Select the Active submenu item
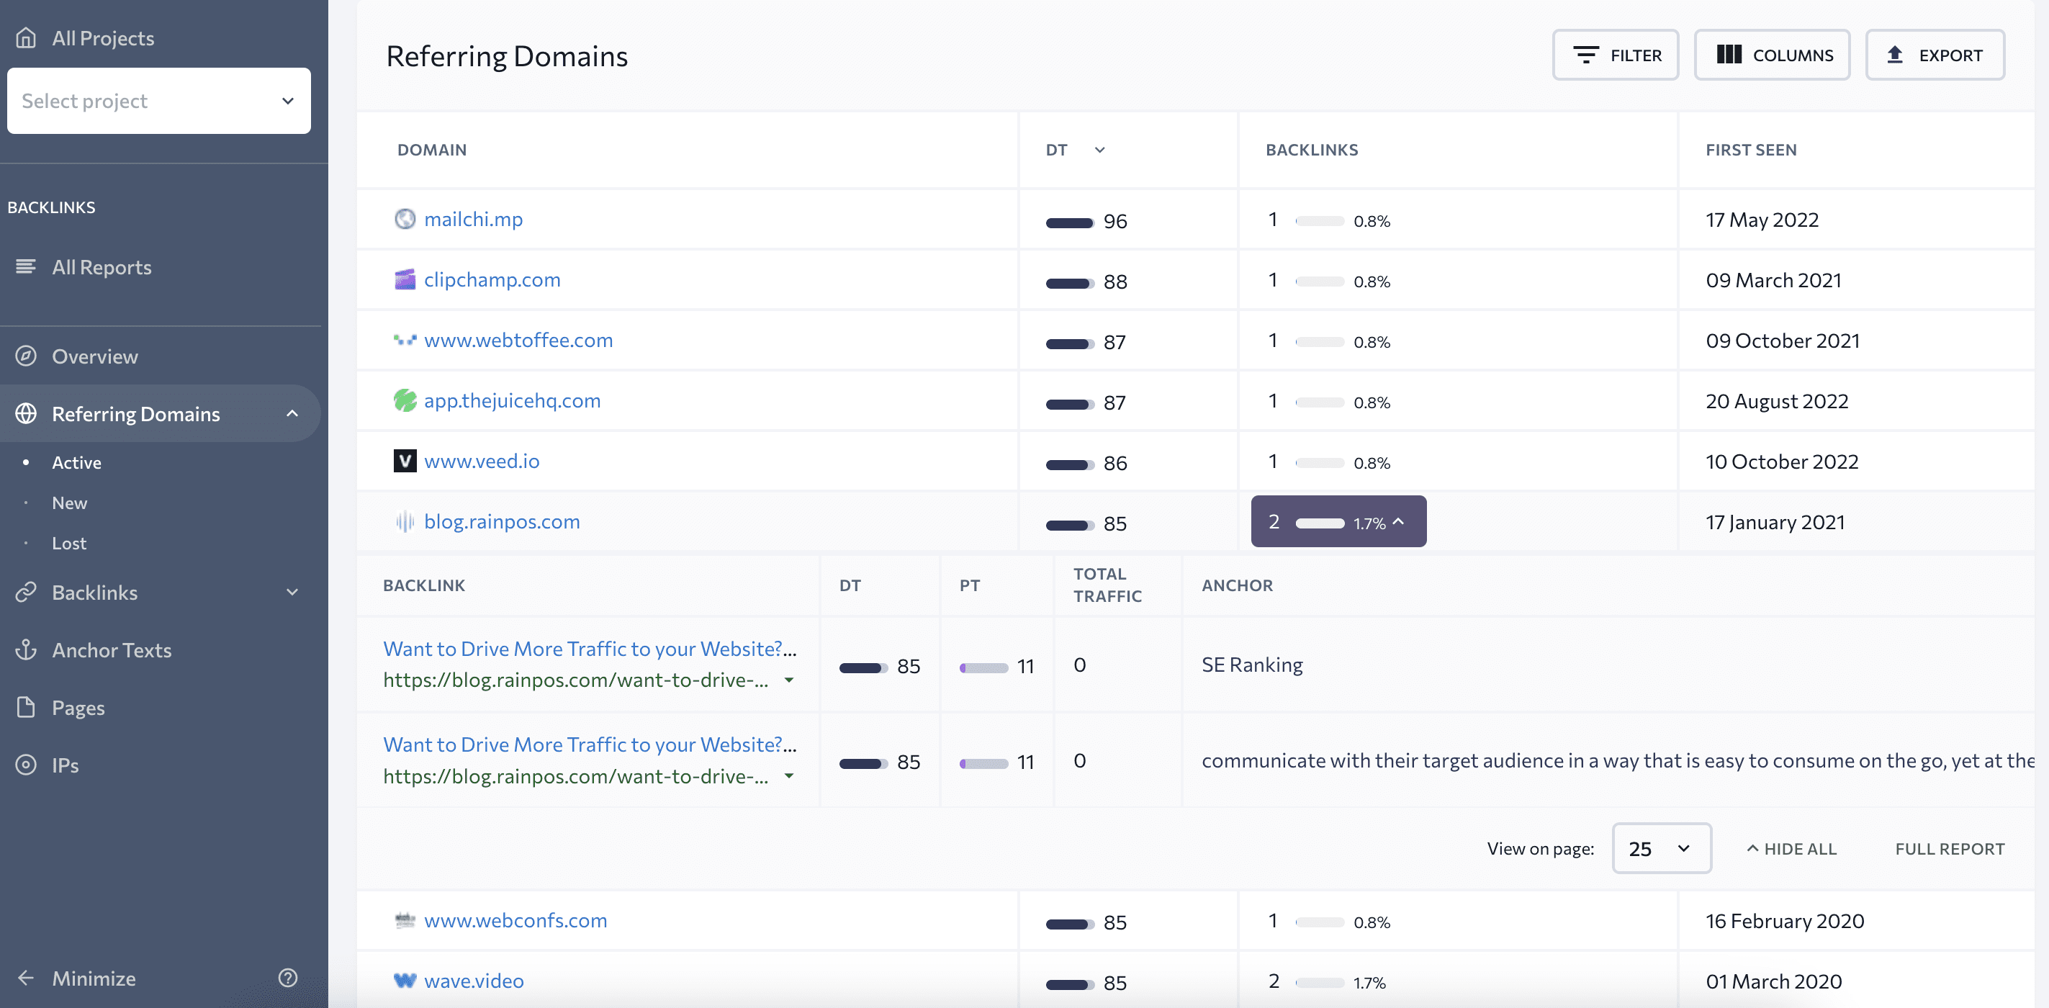Image resolution: width=2049 pixels, height=1008 pixels. tap(76, 462)
